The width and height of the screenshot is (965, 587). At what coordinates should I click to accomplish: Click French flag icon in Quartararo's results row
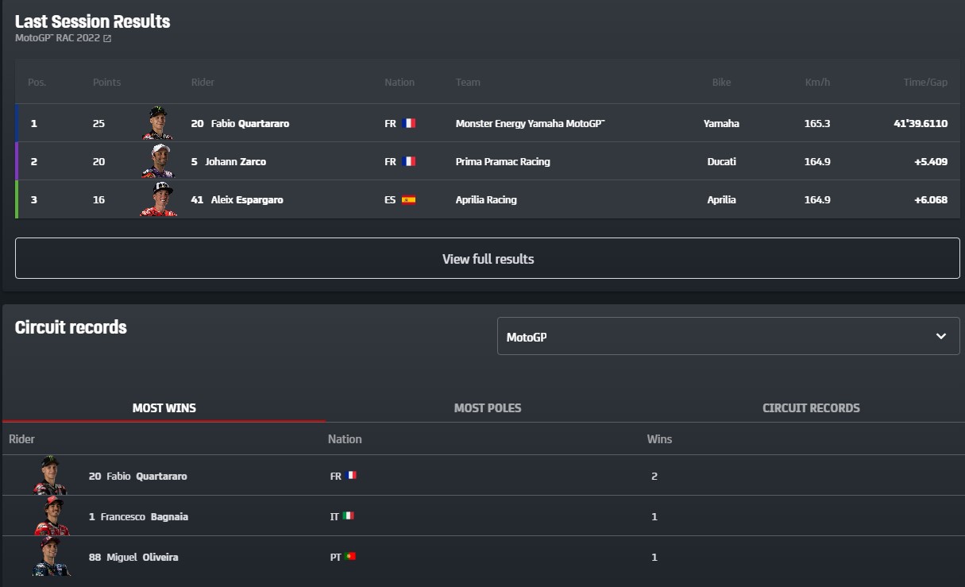click(x=409, y=123)
